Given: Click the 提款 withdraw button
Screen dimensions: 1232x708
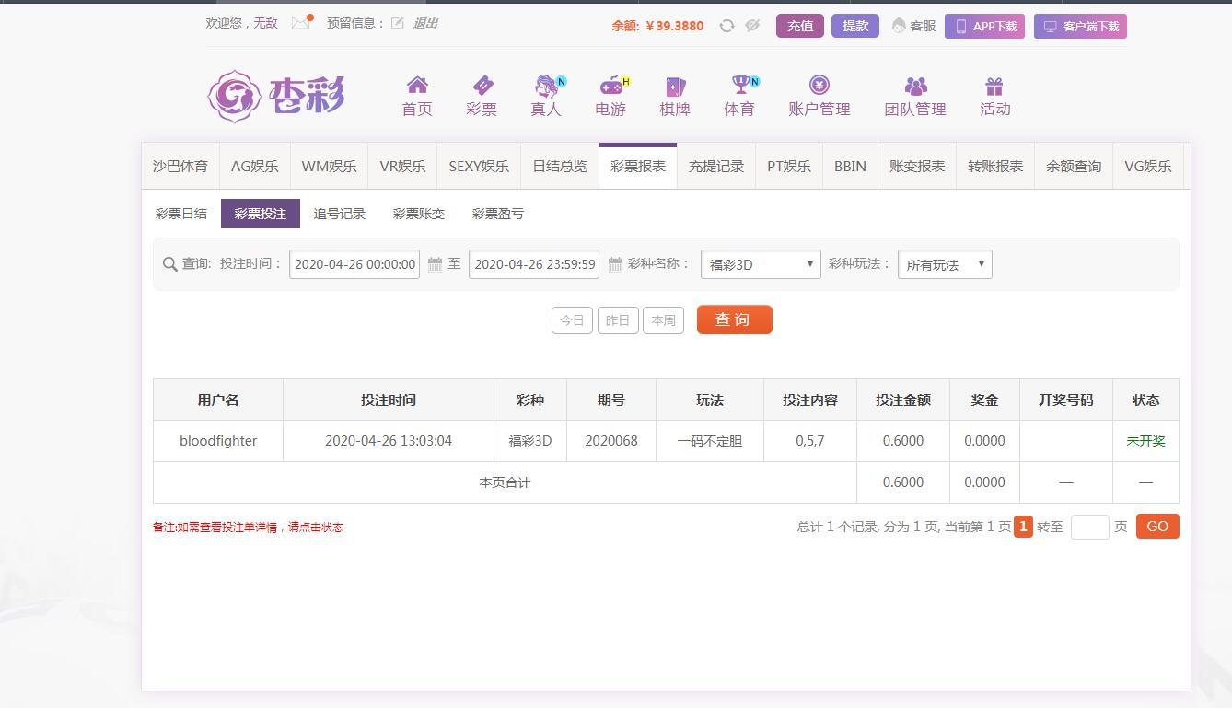Looking at the screenshot, I should pos(855,26).
